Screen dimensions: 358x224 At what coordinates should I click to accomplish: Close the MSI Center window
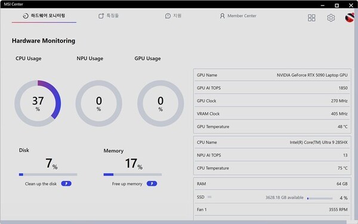[x=351, y=5]
